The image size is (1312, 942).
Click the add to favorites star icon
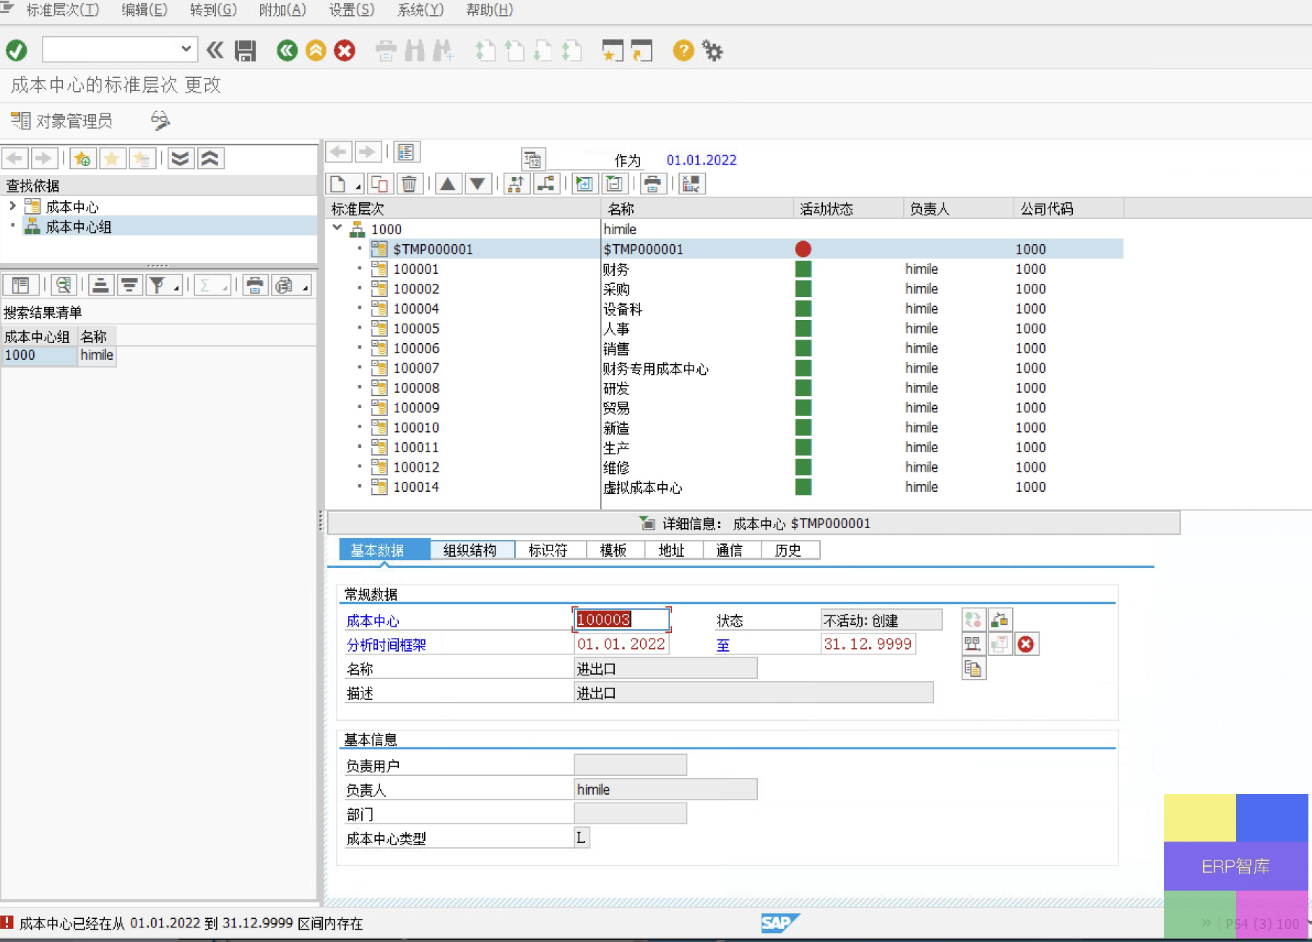82,158
